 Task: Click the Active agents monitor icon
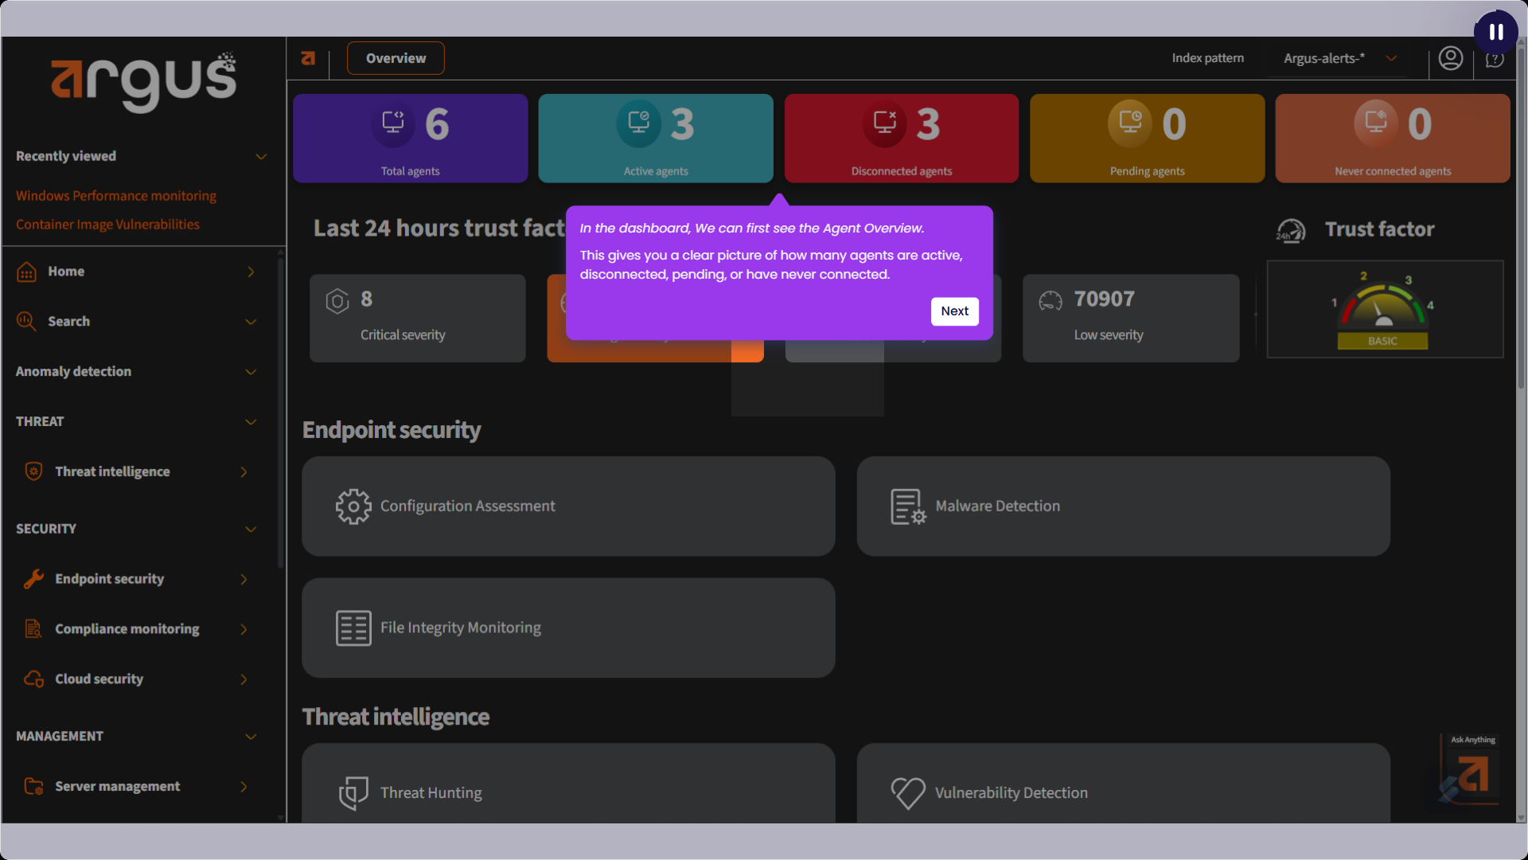pos(638,123)
